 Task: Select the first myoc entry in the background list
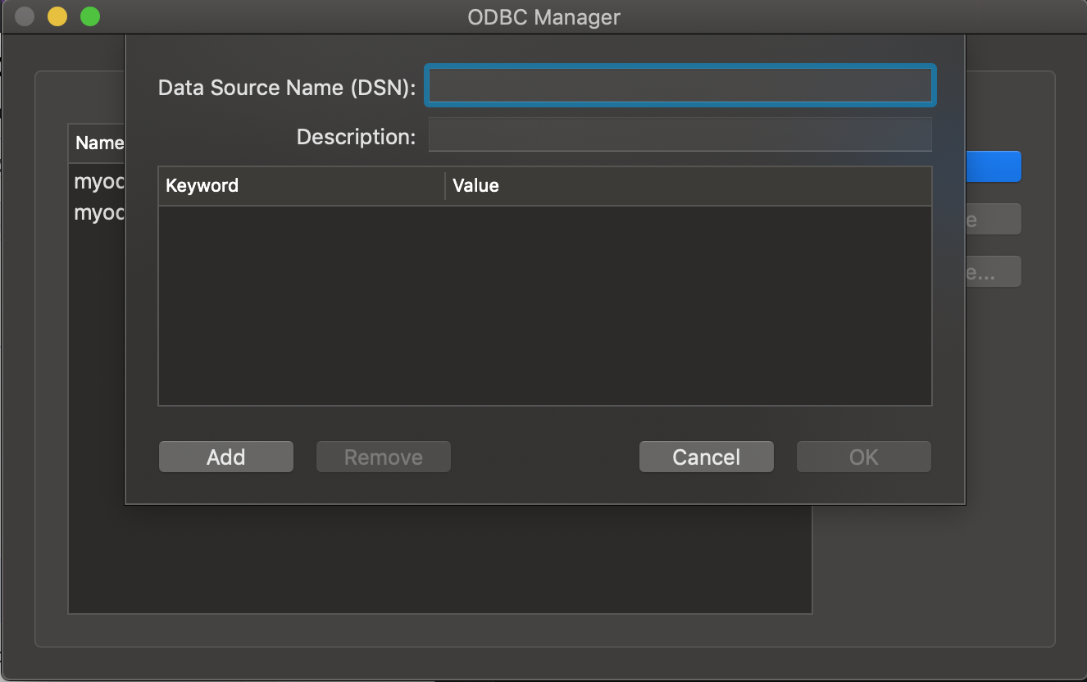click(x=98, y=181)
